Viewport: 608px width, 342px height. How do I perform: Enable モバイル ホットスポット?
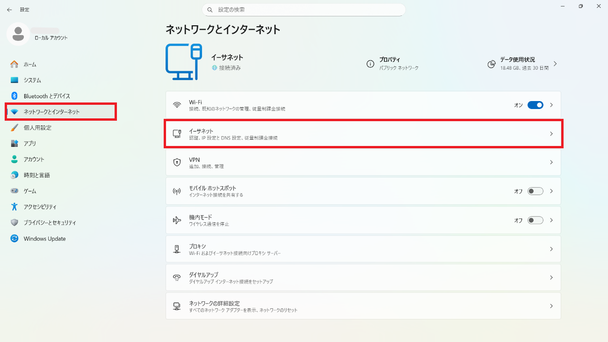pos(535,191)
